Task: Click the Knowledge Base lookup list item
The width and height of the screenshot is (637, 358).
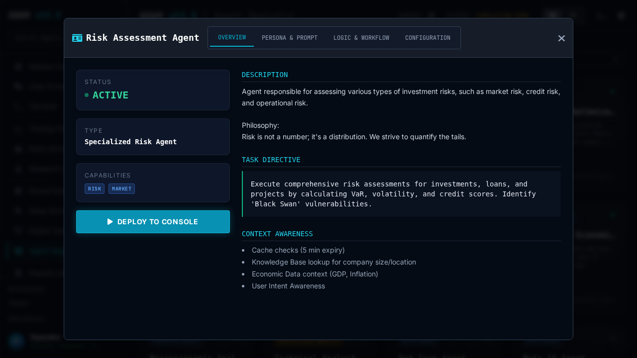Action: pos(333,262)
